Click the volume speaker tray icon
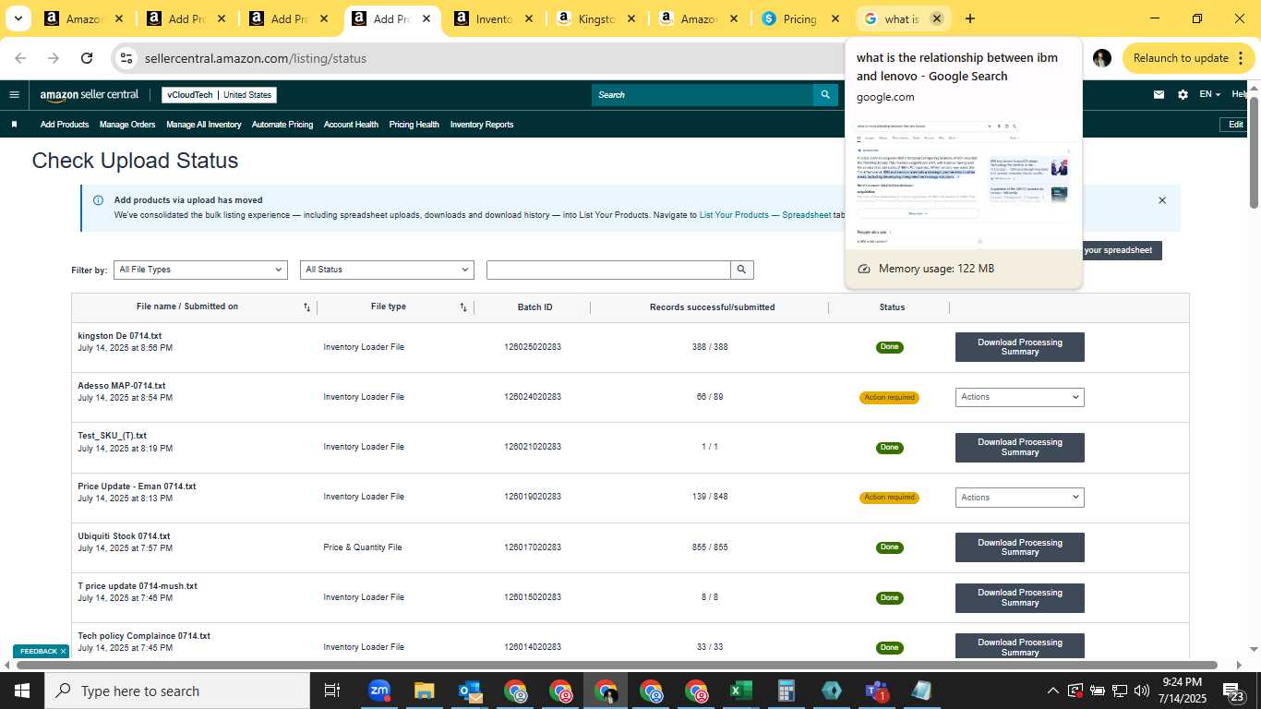The image size is (1261, 709). point(1141,691)
